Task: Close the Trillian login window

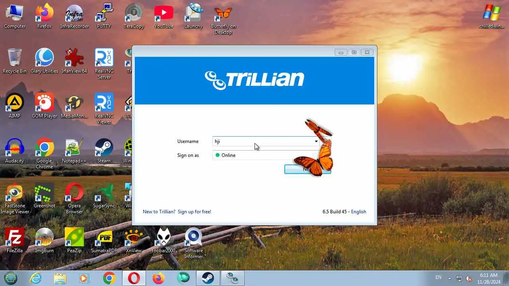Action: tap(367, 52)
